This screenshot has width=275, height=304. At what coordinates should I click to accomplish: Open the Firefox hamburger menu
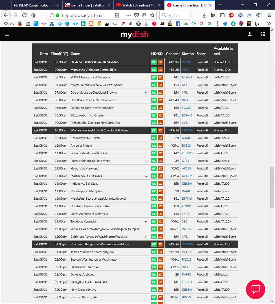click(269, 15)
